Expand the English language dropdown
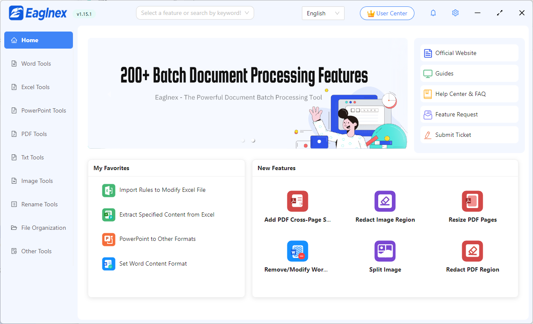Viewport: 533px width, 324px height. [x=323, y=13]
